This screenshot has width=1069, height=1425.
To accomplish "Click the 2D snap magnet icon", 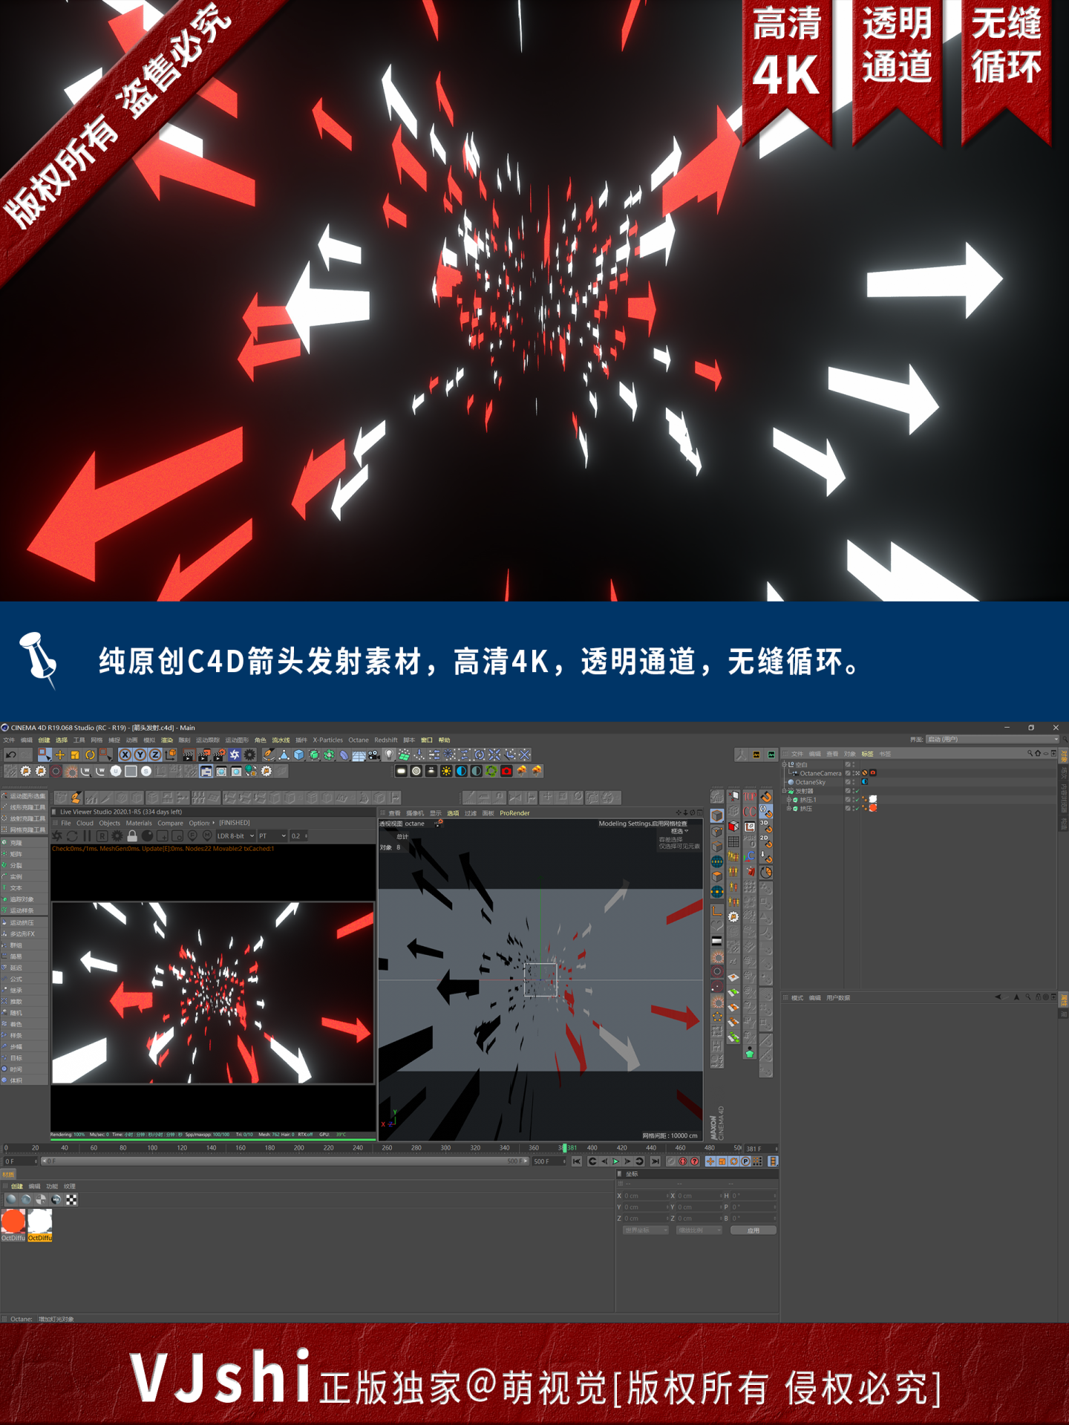I will (765, 842).
